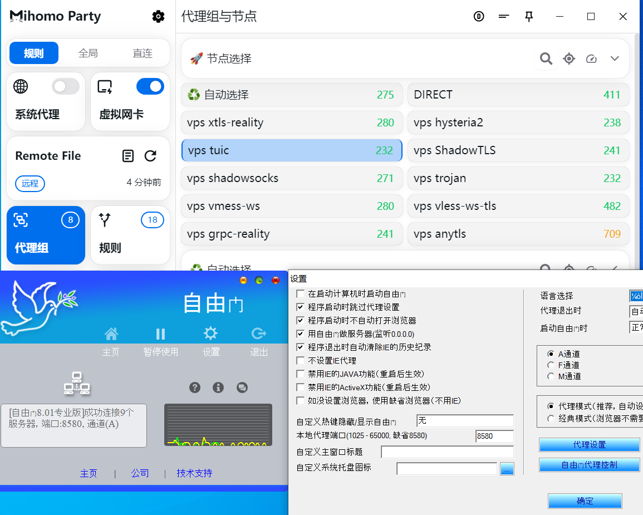Select the vps trojan node
Screen dimensions: 643x515
pyautogui.click(x=518, y=178)
